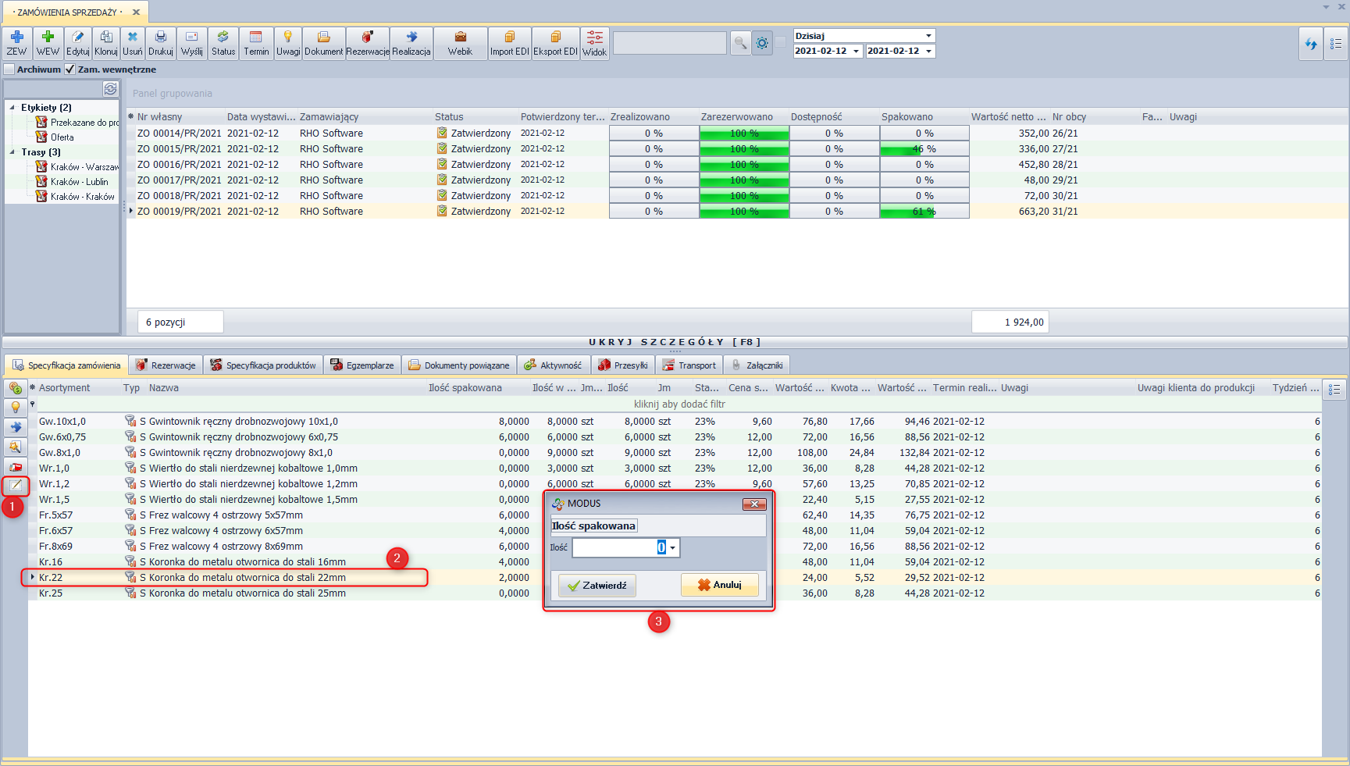Click the 61 % Spakowano progress bar
This screenshot has height=766, width=1350.
[x=924, y=212]
